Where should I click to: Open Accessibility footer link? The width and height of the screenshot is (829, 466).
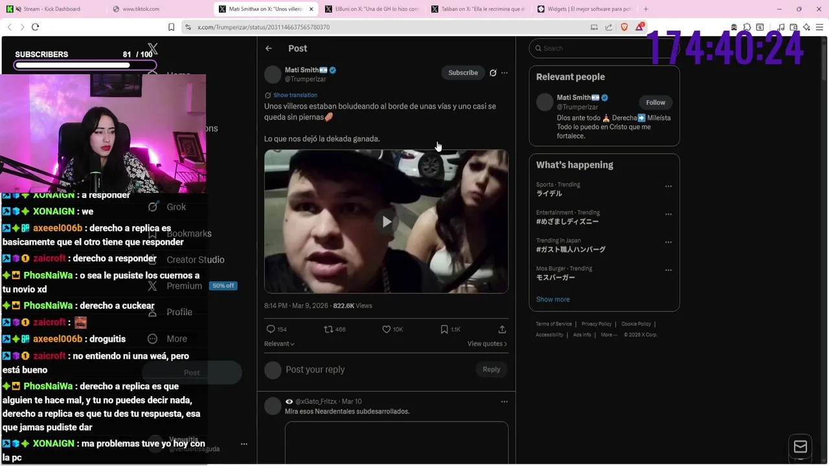click(x=550, y=335)
